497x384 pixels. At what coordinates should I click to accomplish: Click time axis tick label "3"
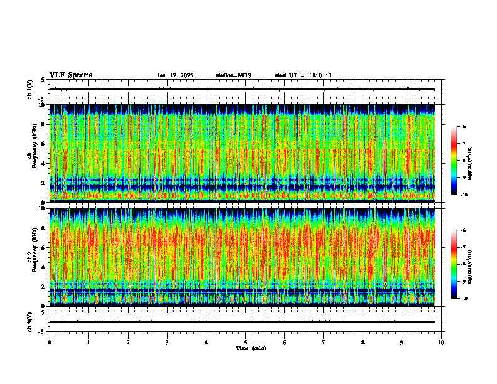click(x=167, y=343)
